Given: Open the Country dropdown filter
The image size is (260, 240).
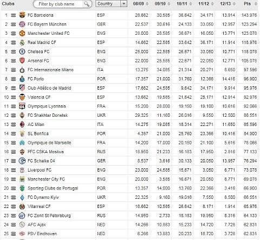Looking at the screenshot, I should click(111, 4).
